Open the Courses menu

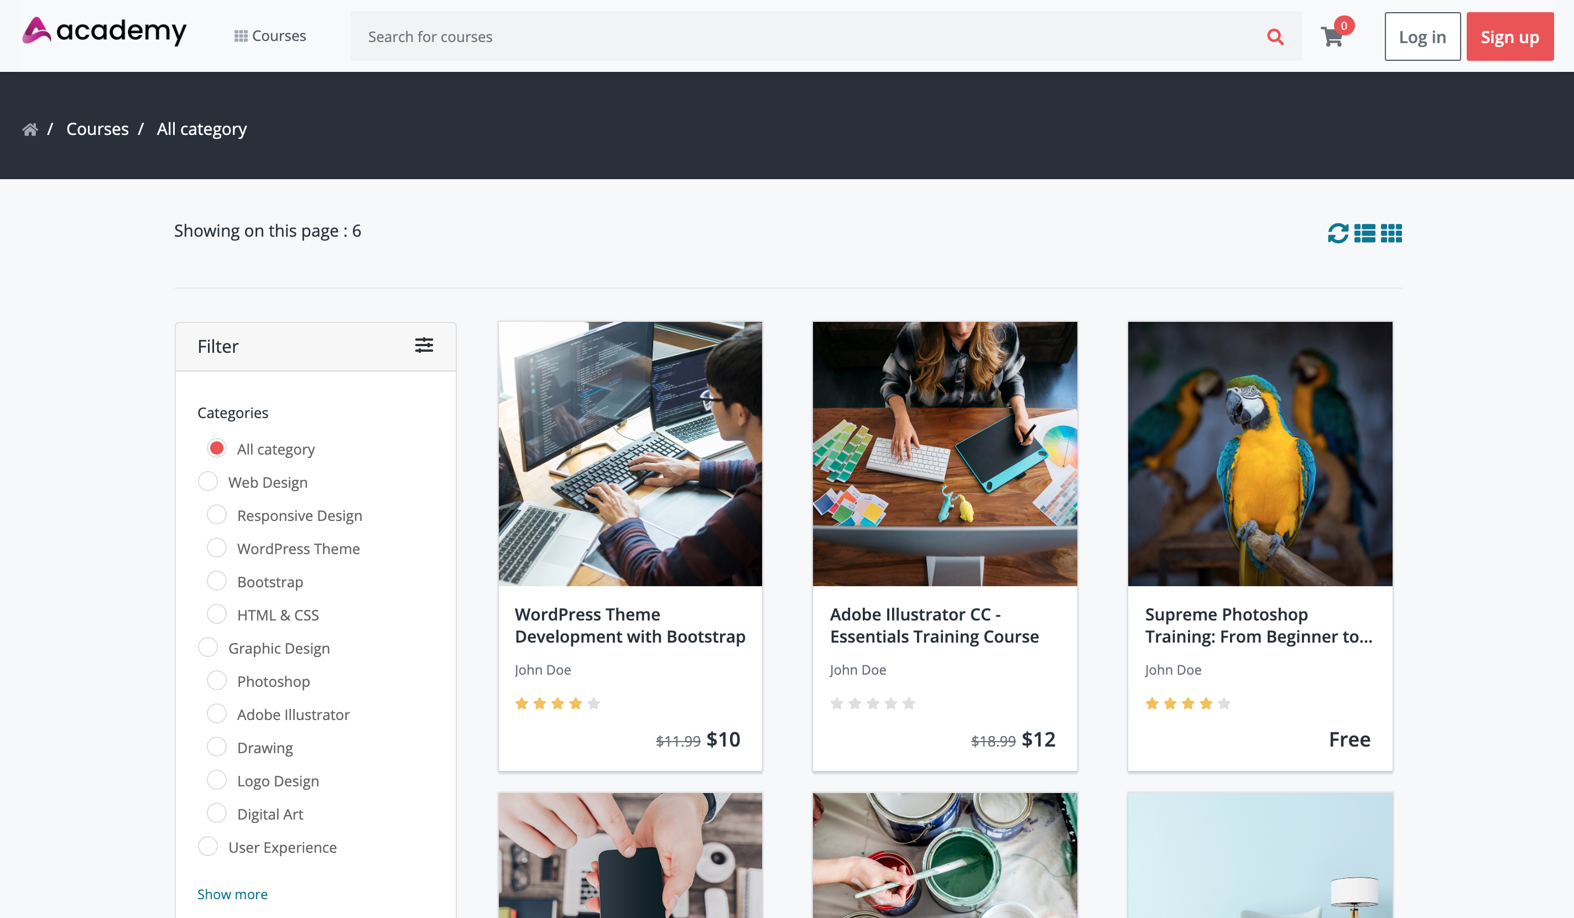(x=270, y=35)
